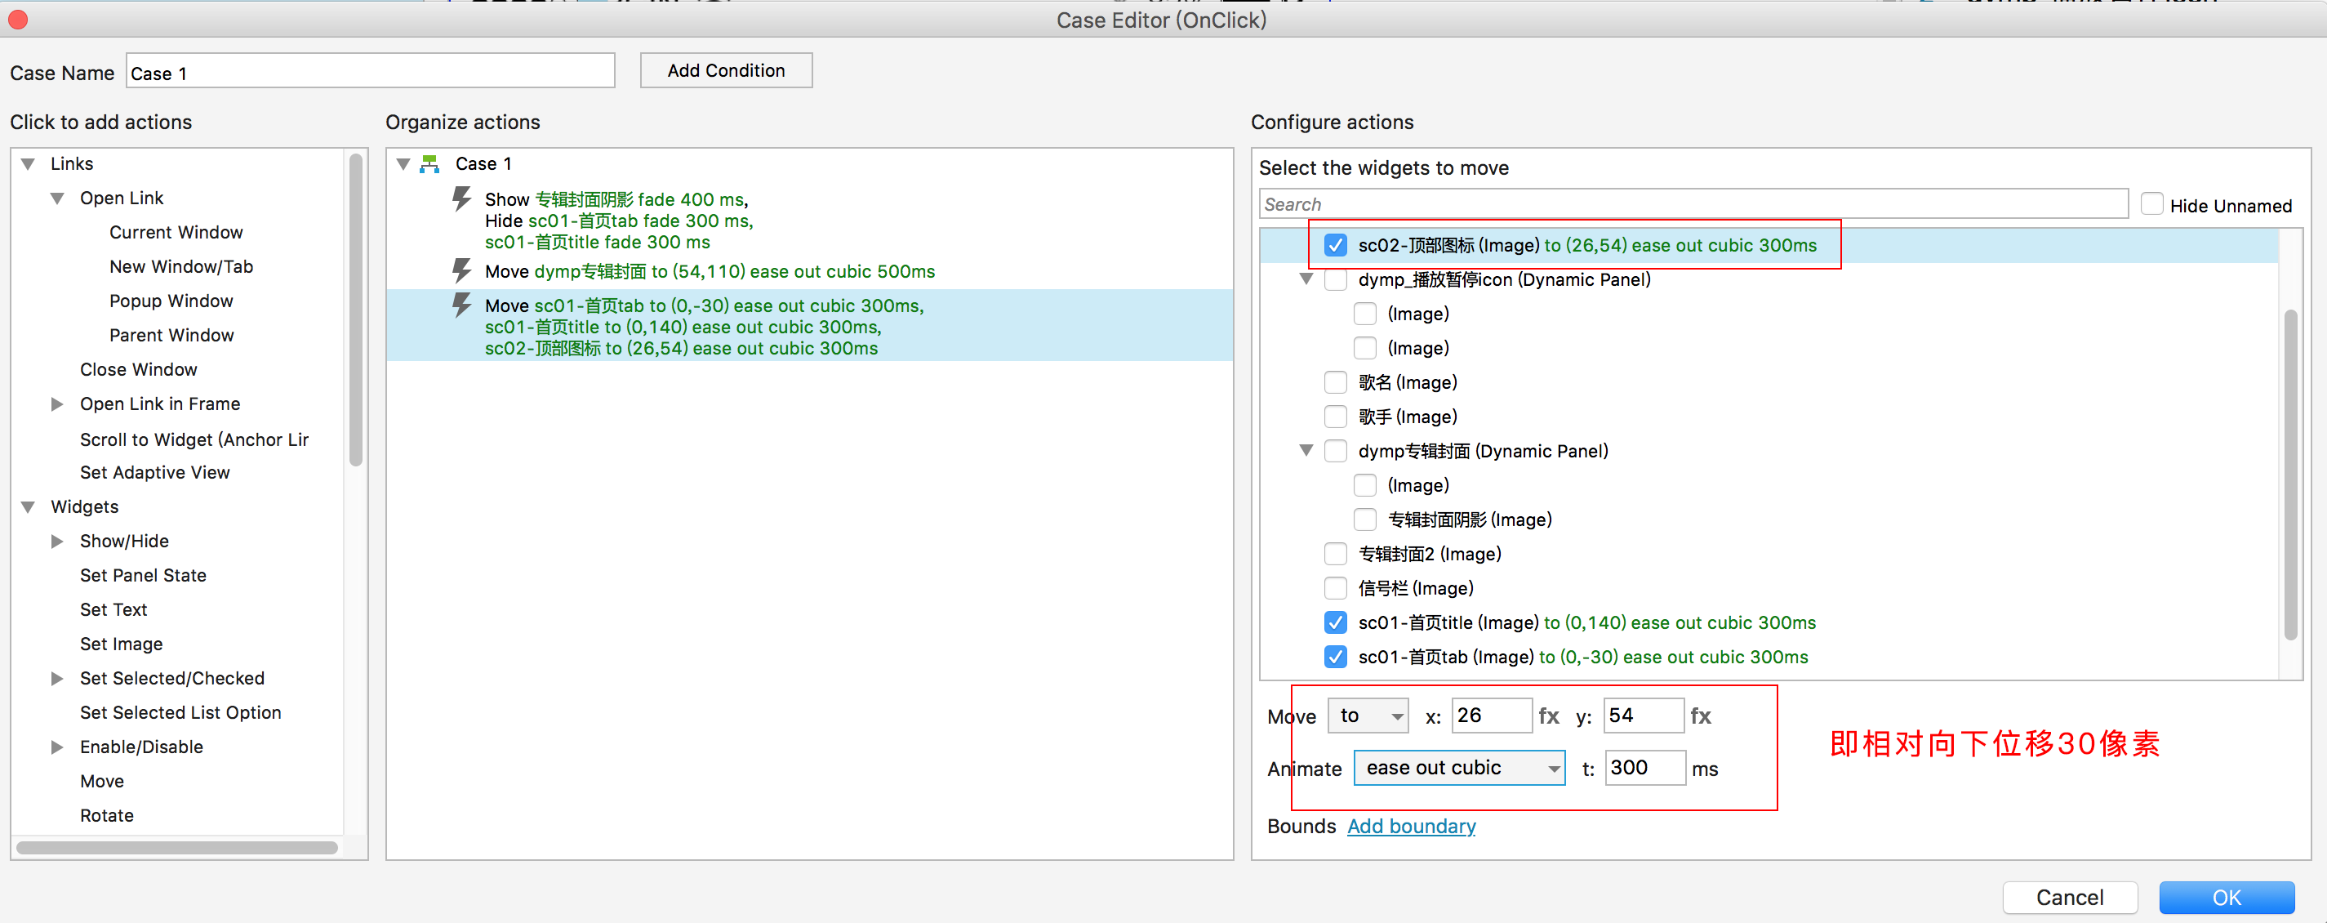Viewport: 2327px width, 923px height.
Task: Click the Case 1 tree icon
Action: 430,163
